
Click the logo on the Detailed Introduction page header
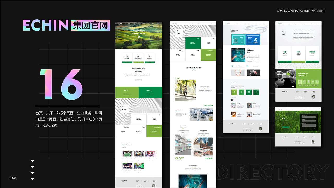click(x=175, y=23)
